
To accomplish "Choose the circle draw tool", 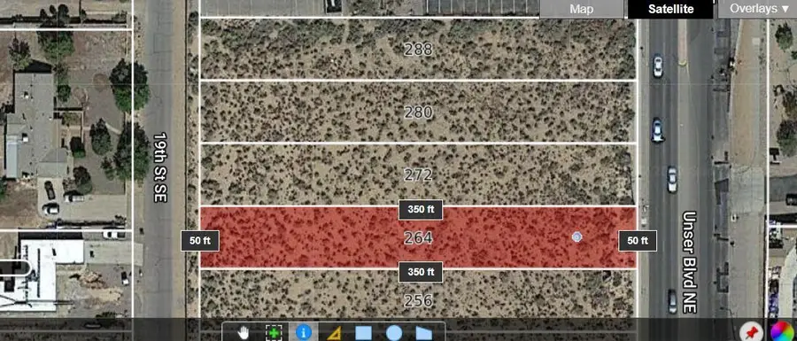I will coord(394,333).
